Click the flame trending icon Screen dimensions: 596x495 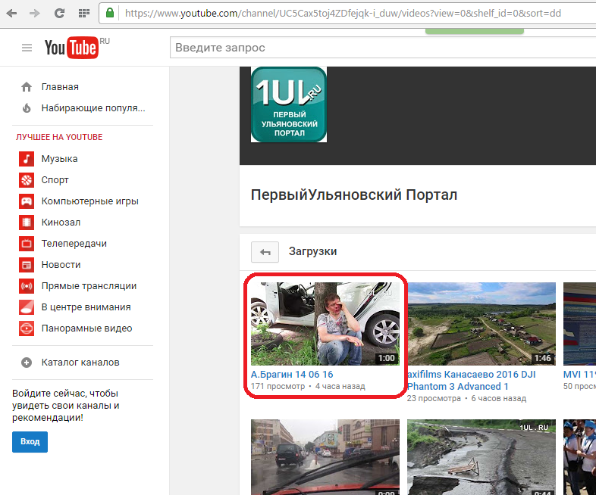pyautogui.click(x=27, y=108)
